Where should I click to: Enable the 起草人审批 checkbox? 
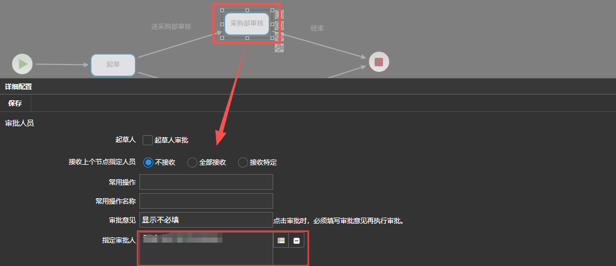pyautogui.click(x=148, y=140)
